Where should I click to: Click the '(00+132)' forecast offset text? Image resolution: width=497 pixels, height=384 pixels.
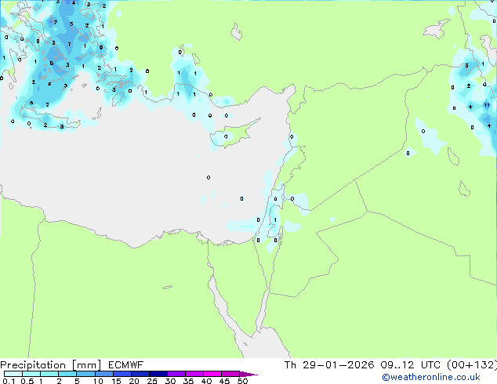(x=472, y=365)
